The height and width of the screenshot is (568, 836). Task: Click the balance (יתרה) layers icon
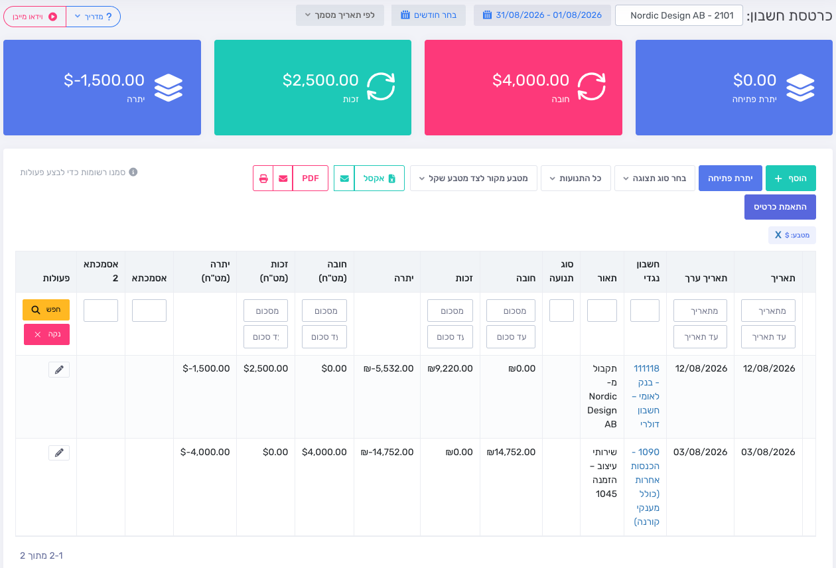[x=169, y=87]
